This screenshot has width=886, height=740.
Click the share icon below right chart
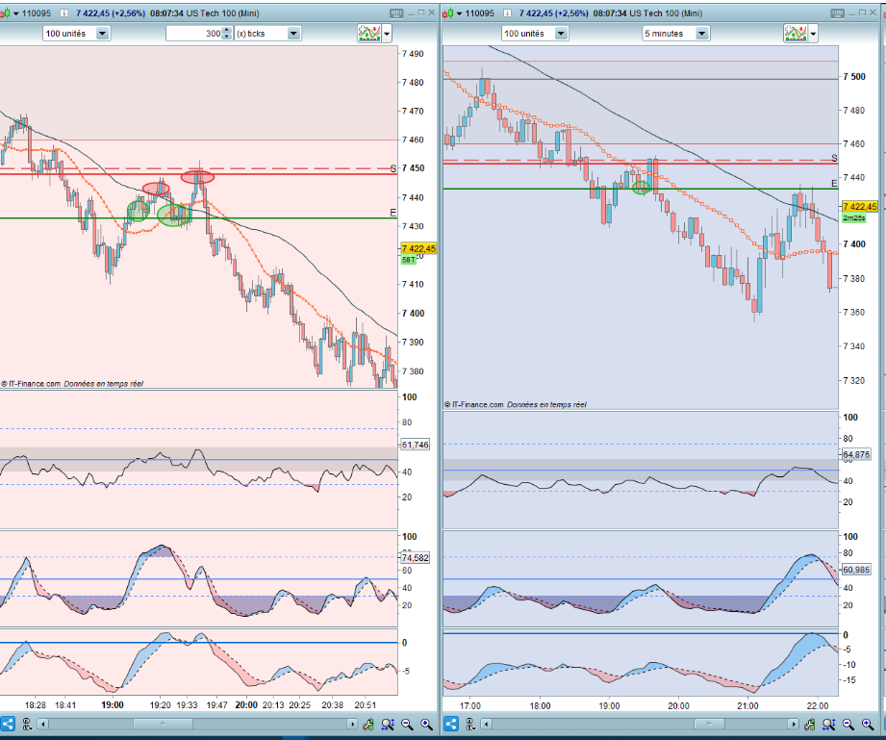pyautogui.click(x=451, y=724)
